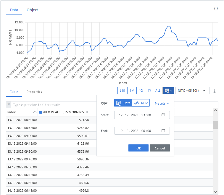
Task: Click Cancel in the date range popup
Action: (x=159, y=148)
